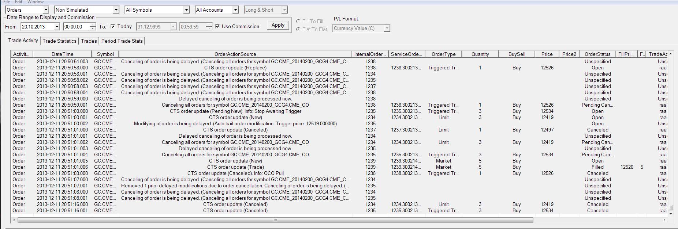Open the Window menu

36,2
